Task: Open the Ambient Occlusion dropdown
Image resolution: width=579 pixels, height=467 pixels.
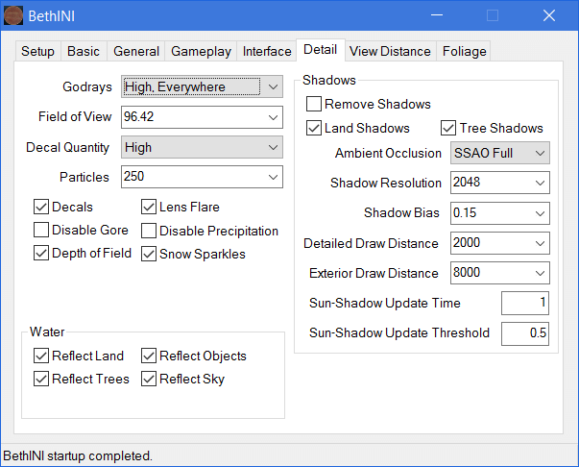Action: point(539,154)
